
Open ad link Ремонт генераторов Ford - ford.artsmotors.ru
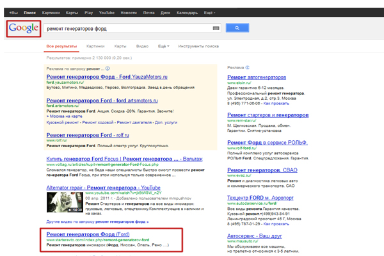[x=102, y=100]
